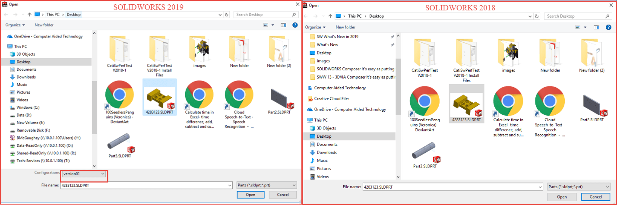Select the 4283123.SLDPRT part thumbnail in SOLIDWORKS 2018 dialog
This screenshot has width=617, height=205.
(x=466, y=104)
